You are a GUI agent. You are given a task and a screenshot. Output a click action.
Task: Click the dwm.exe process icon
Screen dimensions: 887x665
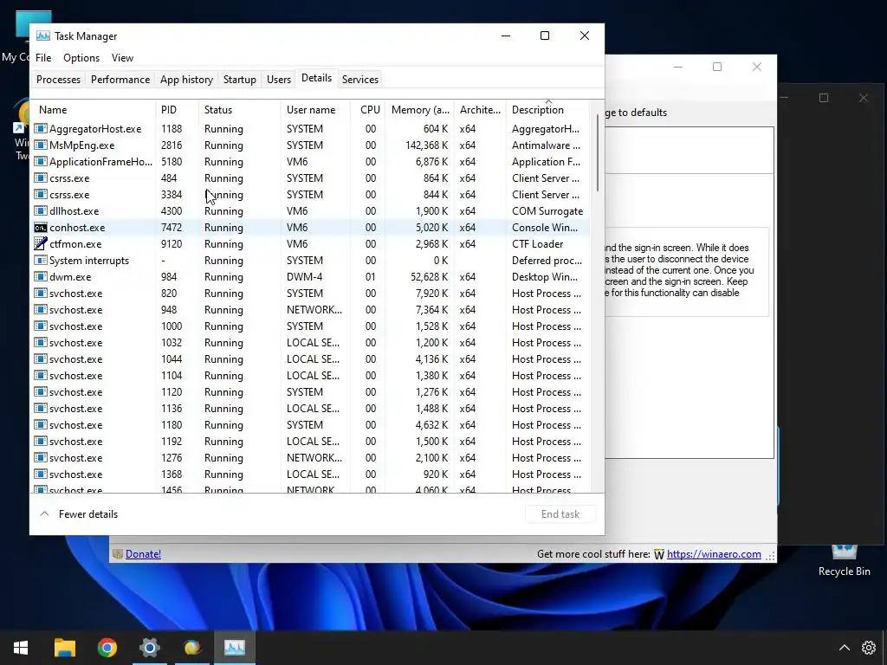point(40,277)
